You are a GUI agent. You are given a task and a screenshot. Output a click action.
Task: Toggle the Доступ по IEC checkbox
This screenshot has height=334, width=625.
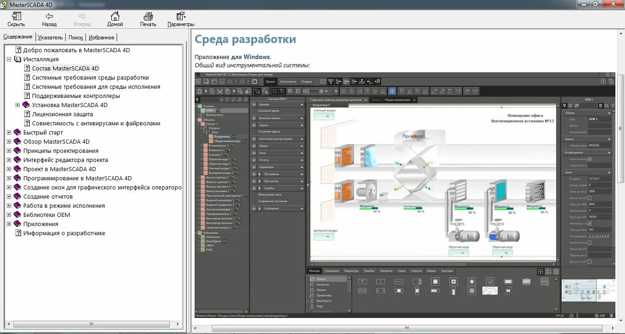[x=589, y=262]
